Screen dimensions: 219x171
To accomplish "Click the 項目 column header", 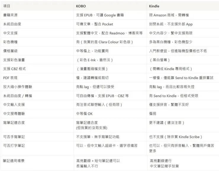I will [7, 6].
